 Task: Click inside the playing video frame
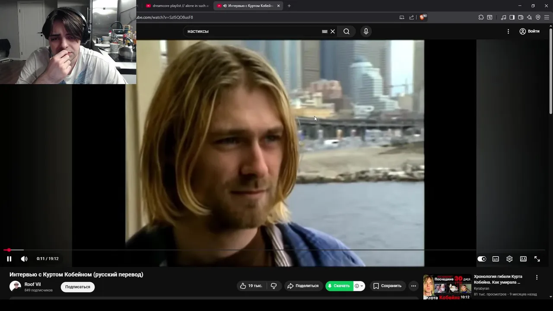[x=275, y=153]
